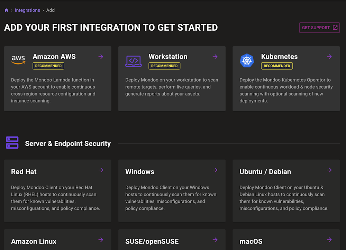The image size is (346, 250).
Task: Select the Kubernetes card title
Action: tap(279, 57)
